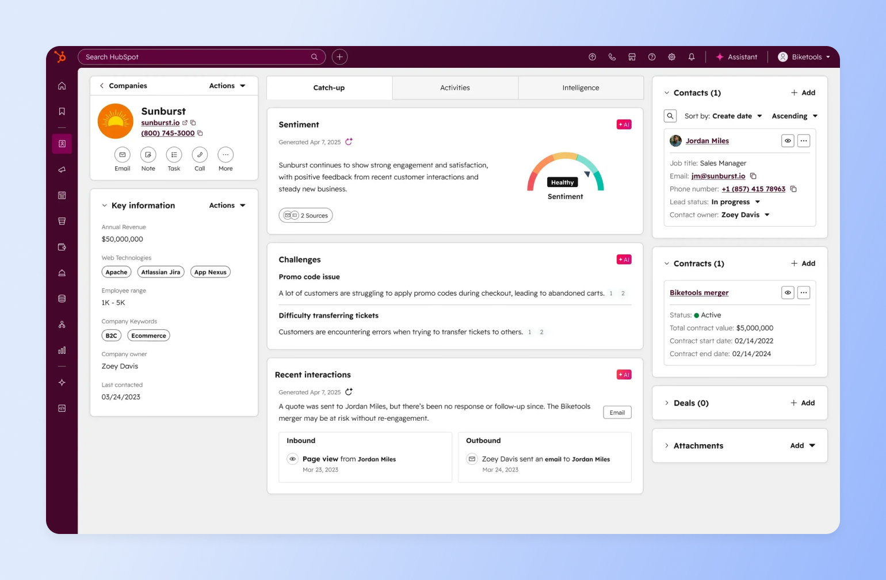Expand the Deals (0) panel
The height and width of the screenshot is (580, 886).
pos(667,403)
